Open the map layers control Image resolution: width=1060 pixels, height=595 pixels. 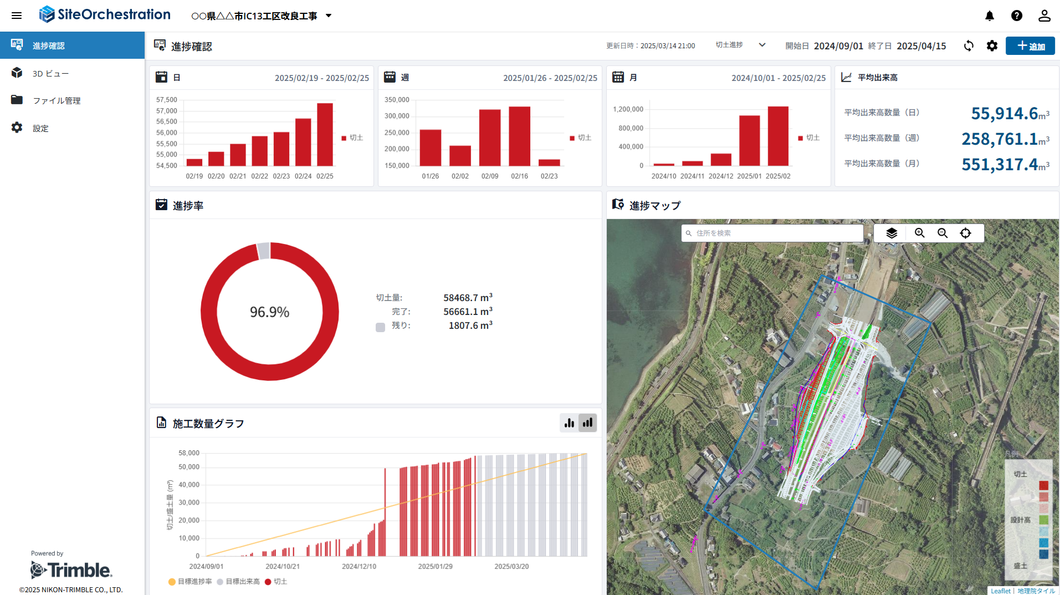point(892,233)
